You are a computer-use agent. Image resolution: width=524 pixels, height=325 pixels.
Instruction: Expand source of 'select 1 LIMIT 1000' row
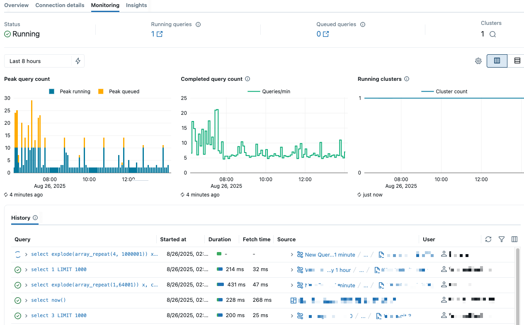click(292, 270)
